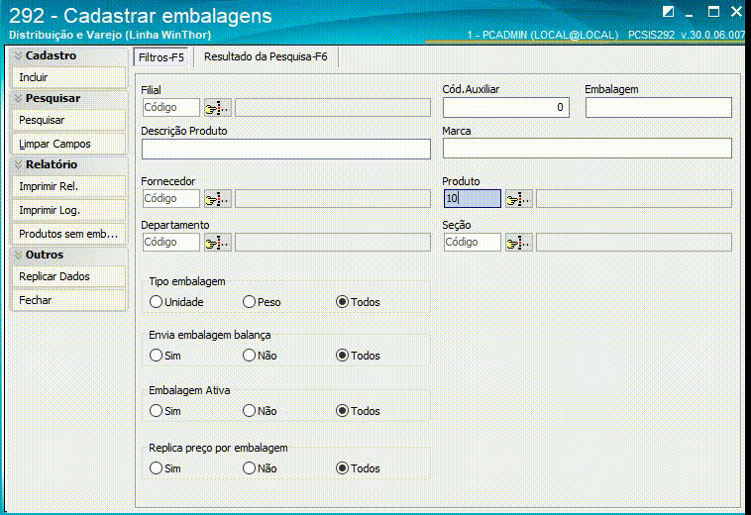751x515 pixels.
Task: Focus the Filial Código field
Action: coord(171,108)
